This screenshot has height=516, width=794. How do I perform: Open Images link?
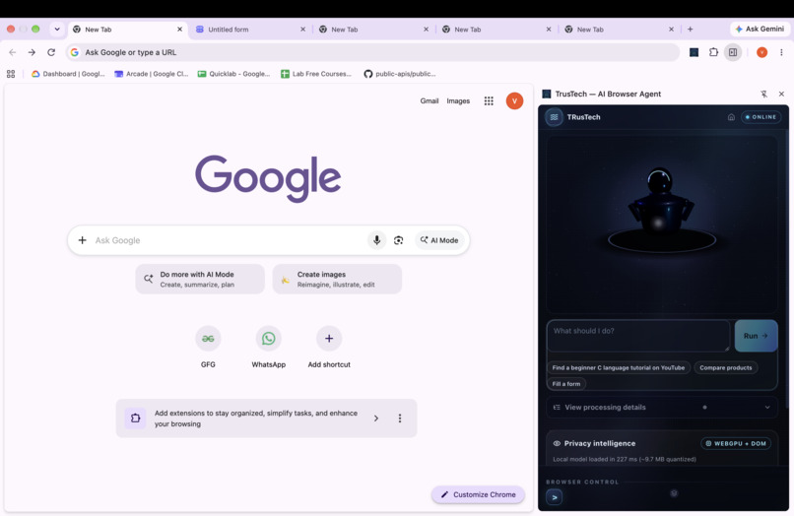458,100
